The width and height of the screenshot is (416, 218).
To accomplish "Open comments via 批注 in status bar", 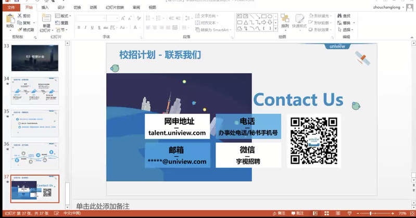I will click(x=297, y=213).
